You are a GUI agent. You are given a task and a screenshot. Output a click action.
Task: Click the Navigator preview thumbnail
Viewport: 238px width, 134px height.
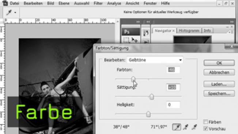[192, 40]
